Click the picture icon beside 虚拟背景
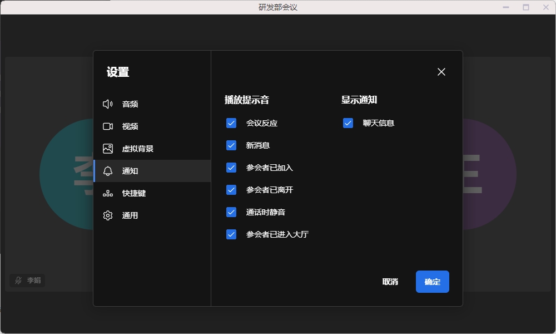Viewport: 556px width, 334px height. [x=108, y=149]
